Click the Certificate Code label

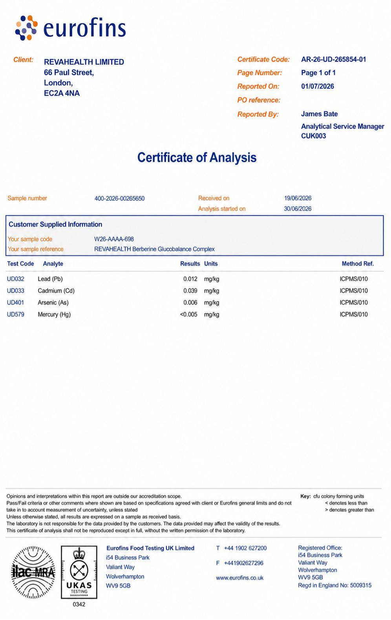263,59
